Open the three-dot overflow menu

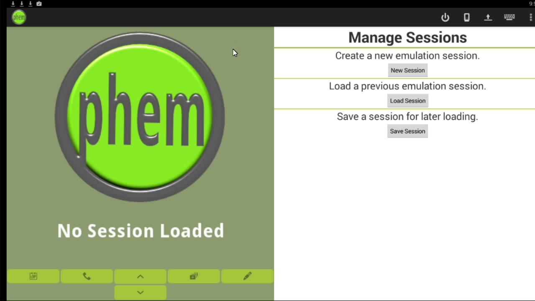530,18
